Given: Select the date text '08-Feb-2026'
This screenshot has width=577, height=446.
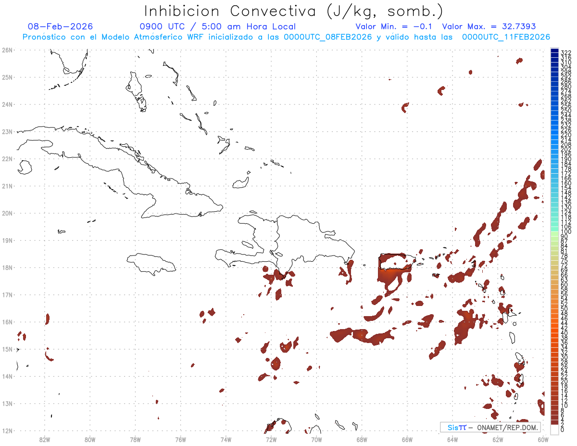Looking at the screenshot, I should coord(61,26).
